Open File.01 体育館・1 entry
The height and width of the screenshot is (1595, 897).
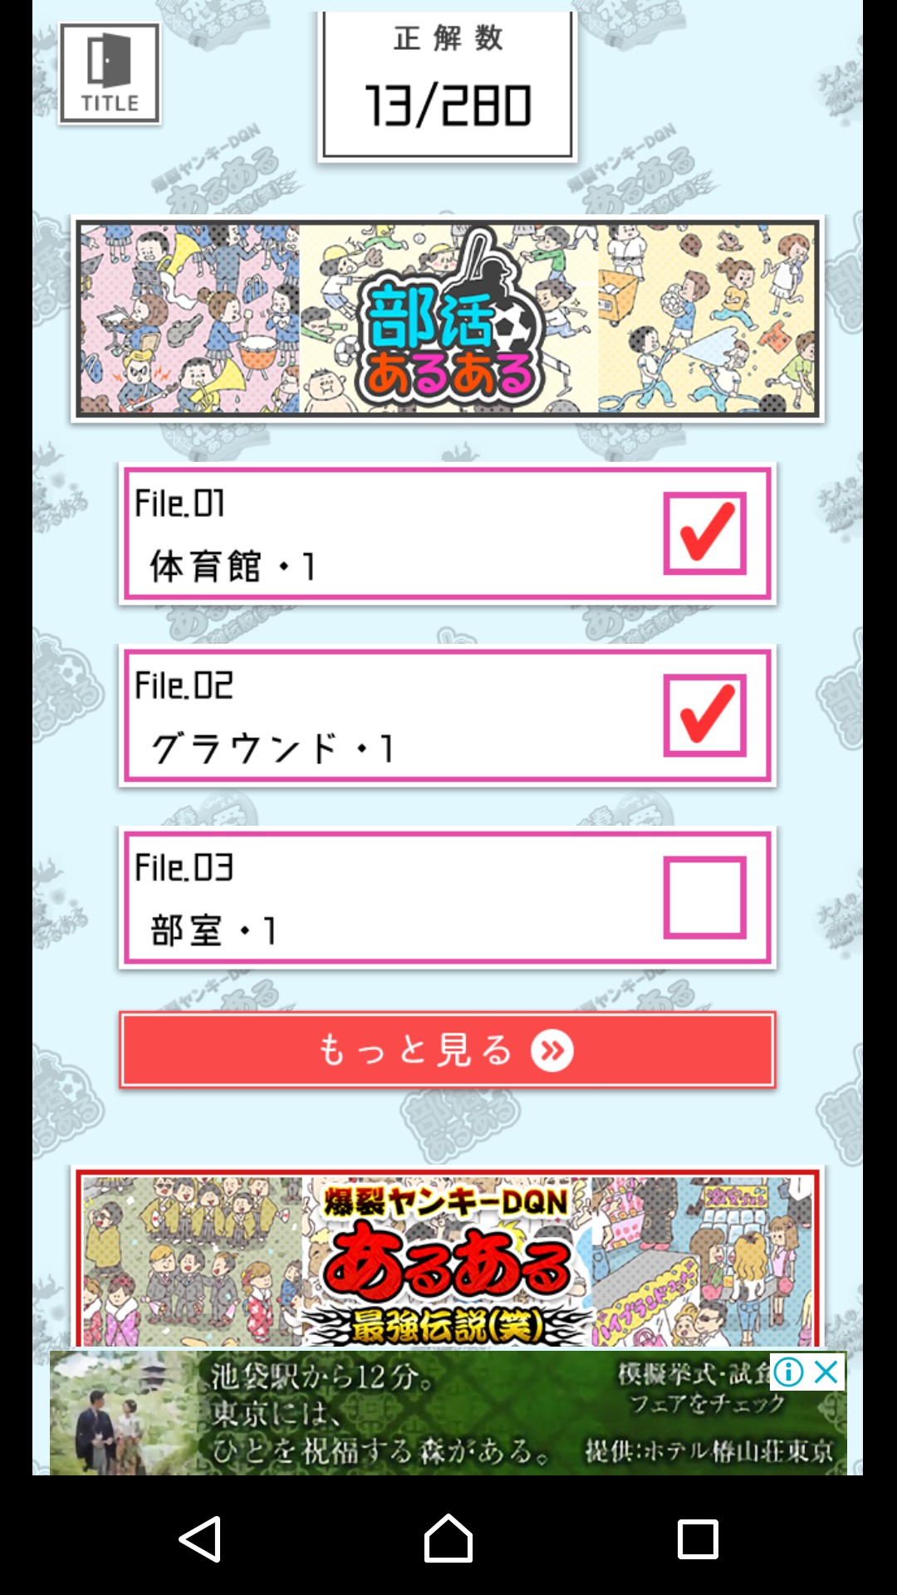point(448,533)
